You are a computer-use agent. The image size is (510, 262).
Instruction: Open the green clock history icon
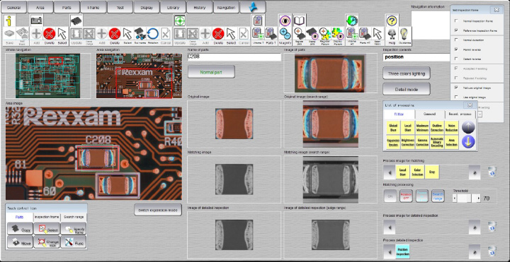point(351,20)
